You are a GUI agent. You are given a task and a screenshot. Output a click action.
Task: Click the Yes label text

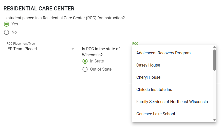tap(15, 24)
